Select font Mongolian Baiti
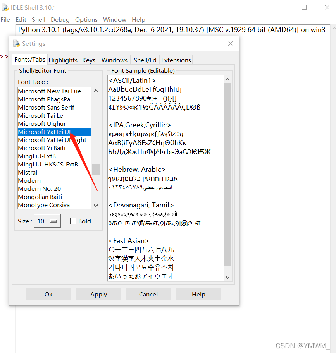The width and height of the screenshot is (336, 353). click(x=54, y=197)
